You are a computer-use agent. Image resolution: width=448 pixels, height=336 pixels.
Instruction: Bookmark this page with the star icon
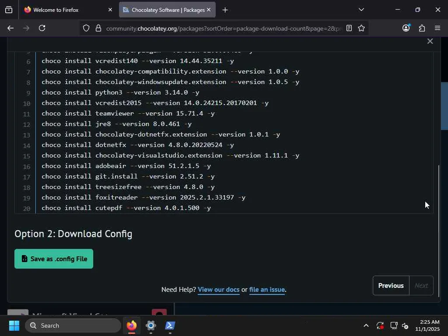361,28
